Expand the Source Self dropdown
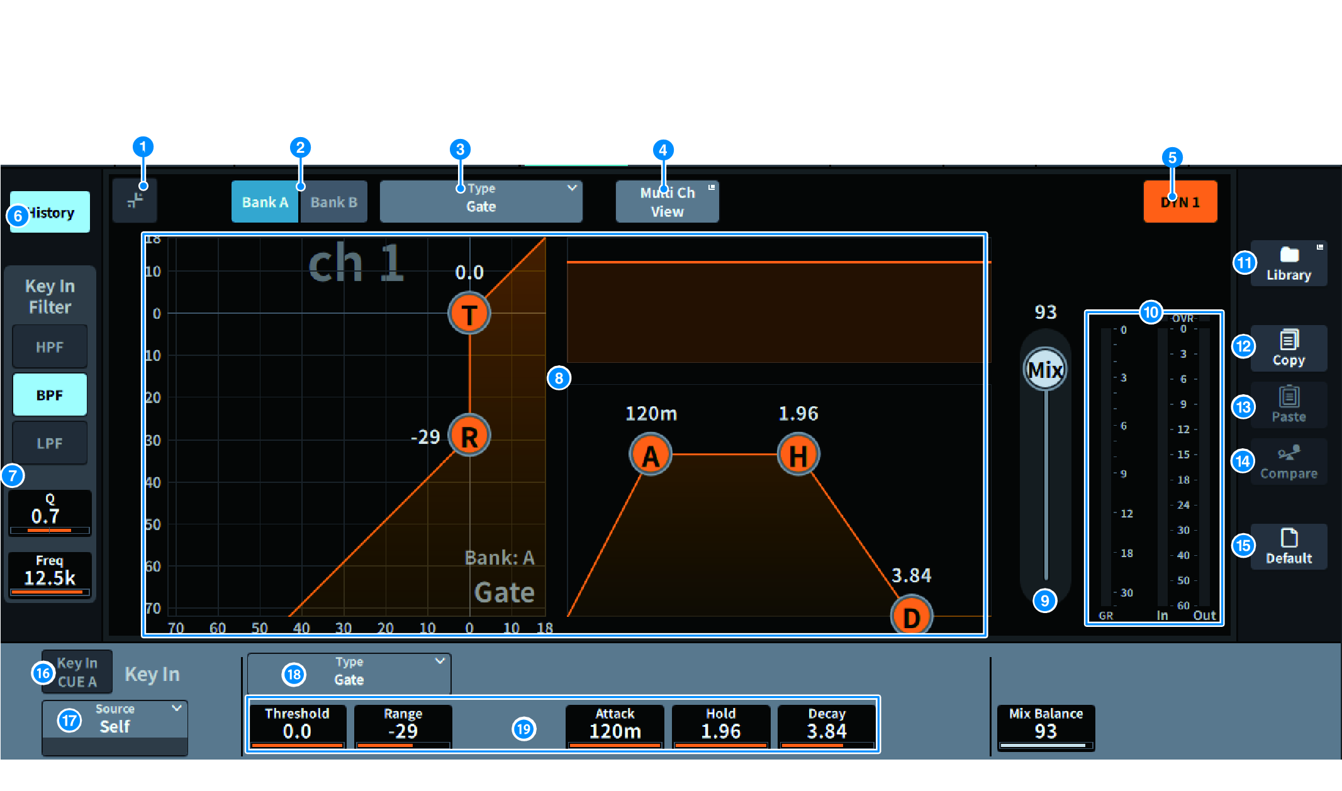 (x=115, y=719)
